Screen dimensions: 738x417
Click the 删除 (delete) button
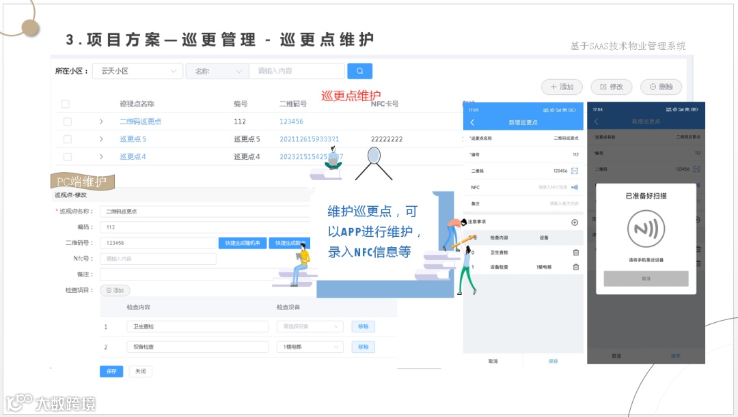(x=661, y=87)
